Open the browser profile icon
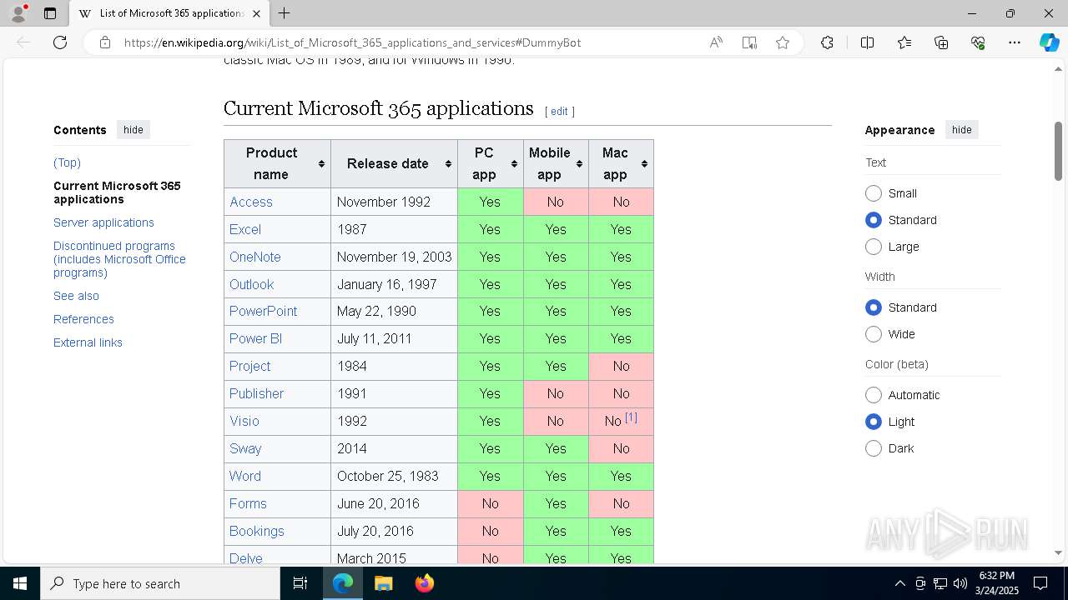Viewport: 1068px width, 600px height. click(18, 13)
